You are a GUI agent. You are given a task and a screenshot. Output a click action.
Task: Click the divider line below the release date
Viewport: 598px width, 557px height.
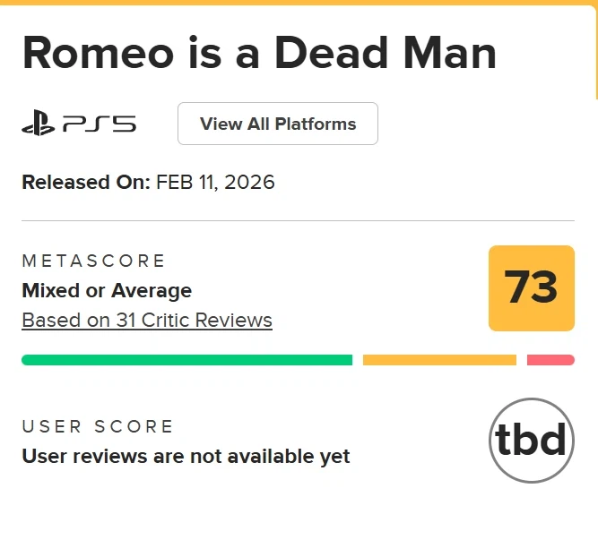point(298,220)
